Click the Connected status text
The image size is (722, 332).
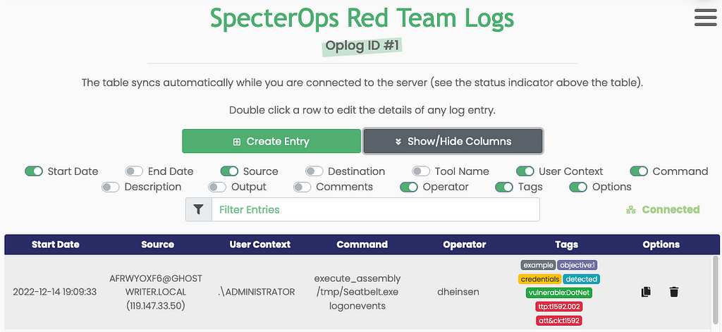[x=671, y=209]
